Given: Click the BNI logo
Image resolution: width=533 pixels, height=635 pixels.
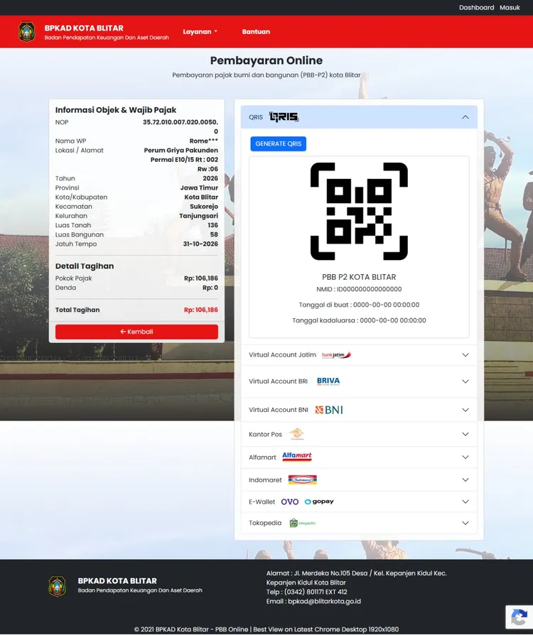Looking at the screenshot, I should (x=329, y=410).
